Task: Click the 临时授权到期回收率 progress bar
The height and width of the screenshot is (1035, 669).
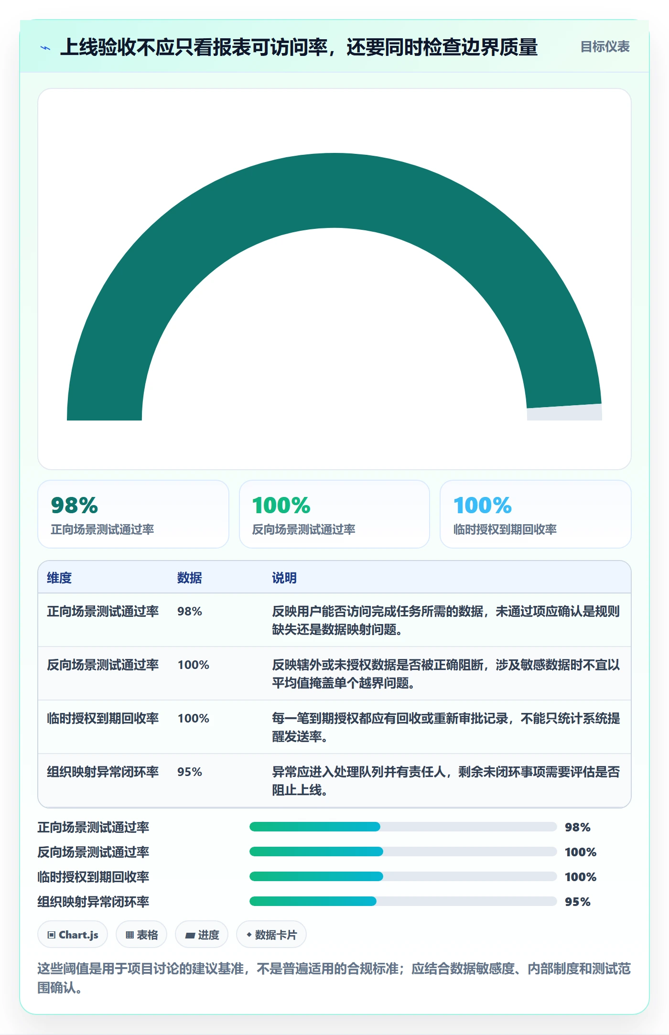Action: [x=403, y=876]
